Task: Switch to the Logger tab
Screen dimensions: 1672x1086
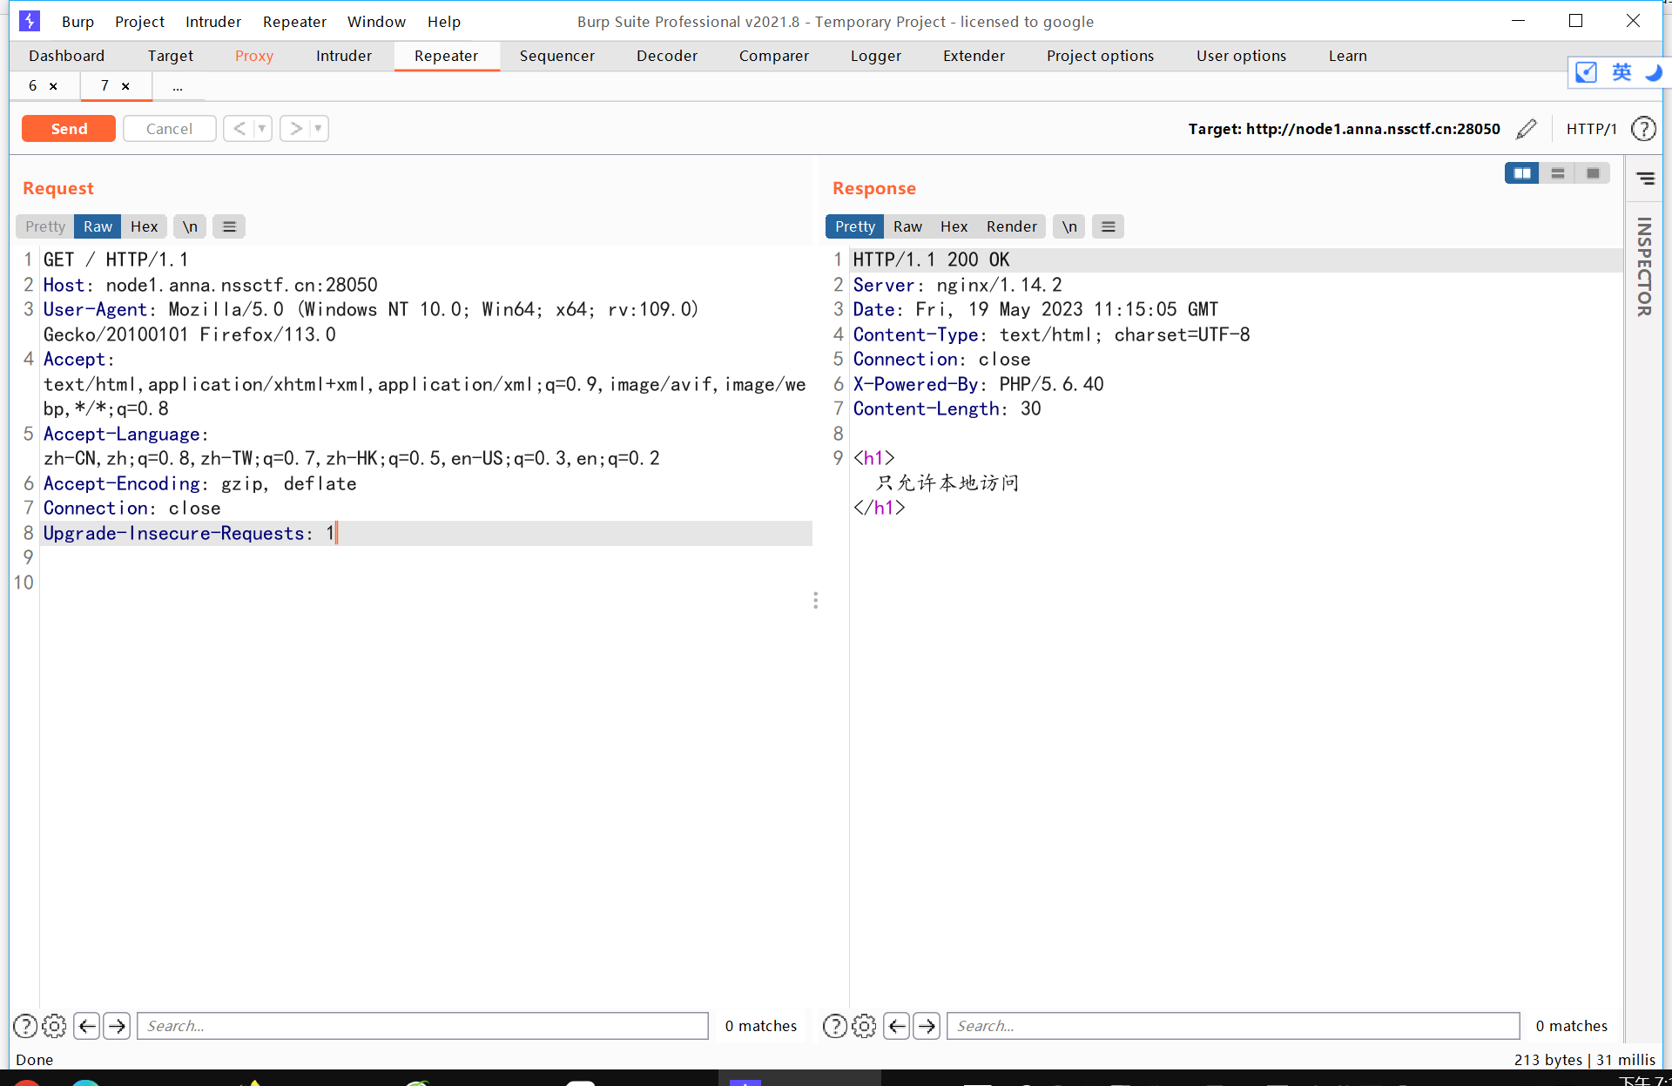Action: (x=876, y=56)
